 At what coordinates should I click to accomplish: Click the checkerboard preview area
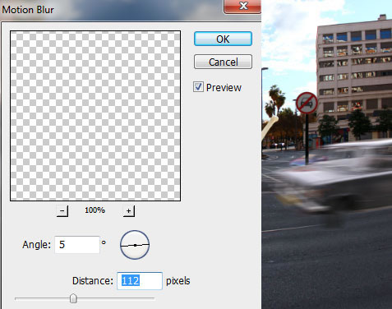(x=95, y=116)
